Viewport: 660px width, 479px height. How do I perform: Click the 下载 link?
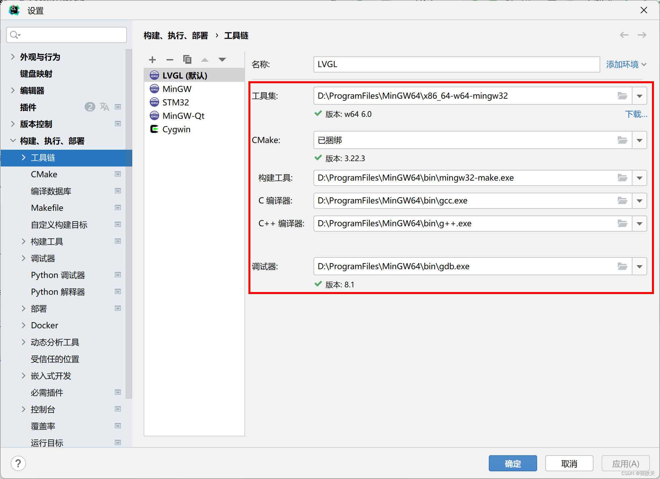(636, 114)
